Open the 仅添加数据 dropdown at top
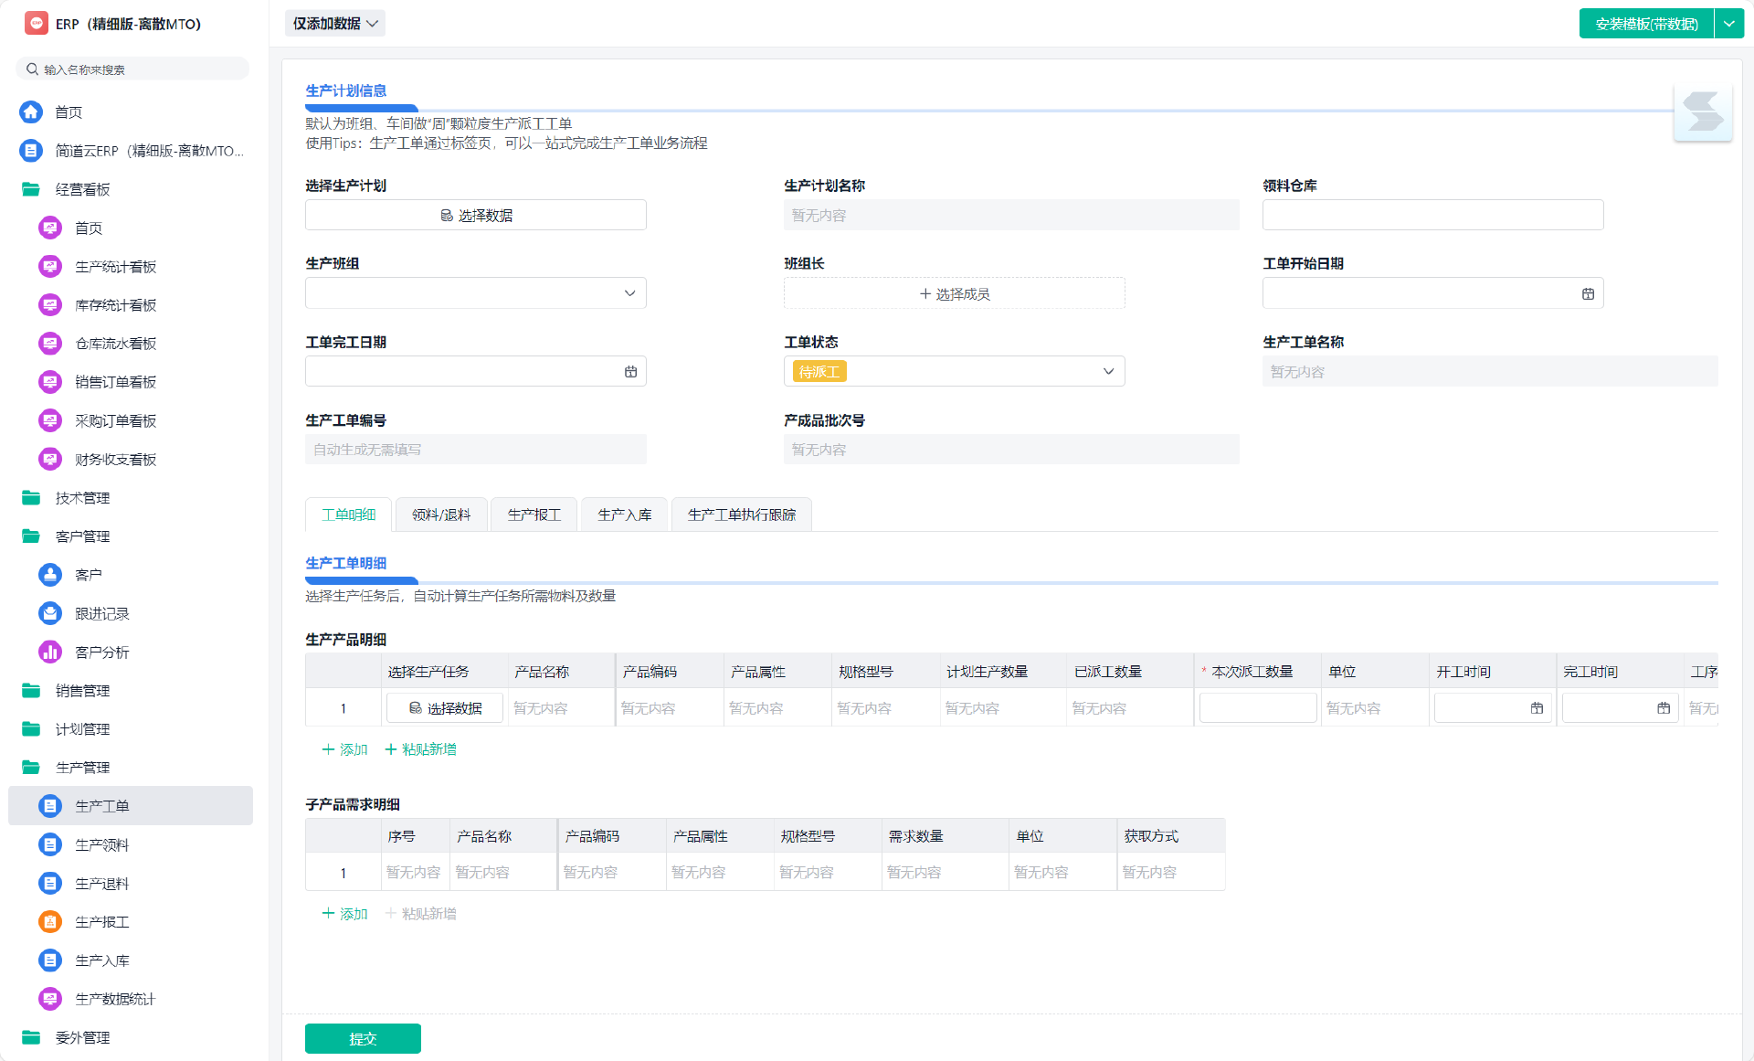This screenshot has width=1754, height=1061. click(x=335, y=24)
